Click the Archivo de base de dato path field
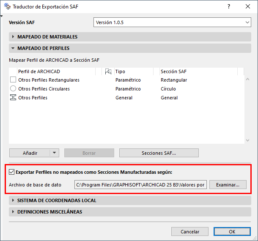The image size is (258, 241). pos(140,185)
